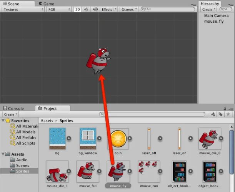The image size is (235, 192).
Task: Select Main Camera in Hierarchy
Action: [x=216, y=16]
